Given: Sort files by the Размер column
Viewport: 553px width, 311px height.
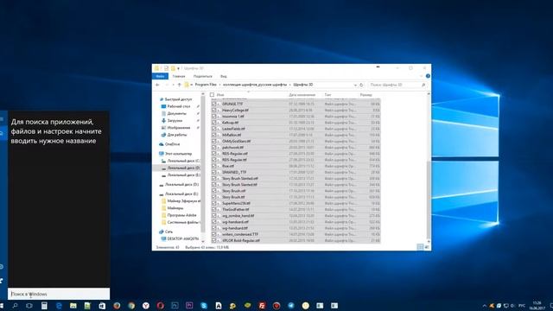Looking at the screenshot, I should coord(365,95).
